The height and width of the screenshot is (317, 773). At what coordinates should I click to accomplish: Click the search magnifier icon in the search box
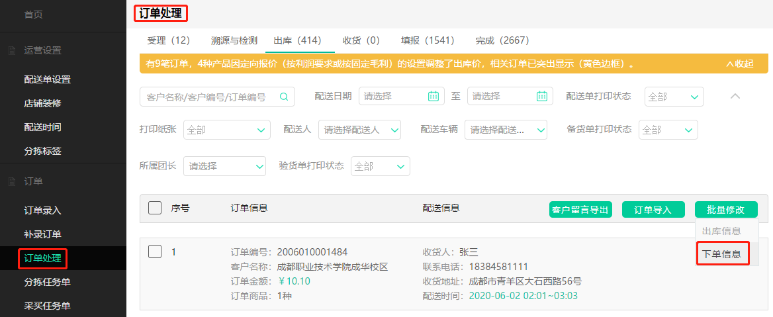click(284, 97)
